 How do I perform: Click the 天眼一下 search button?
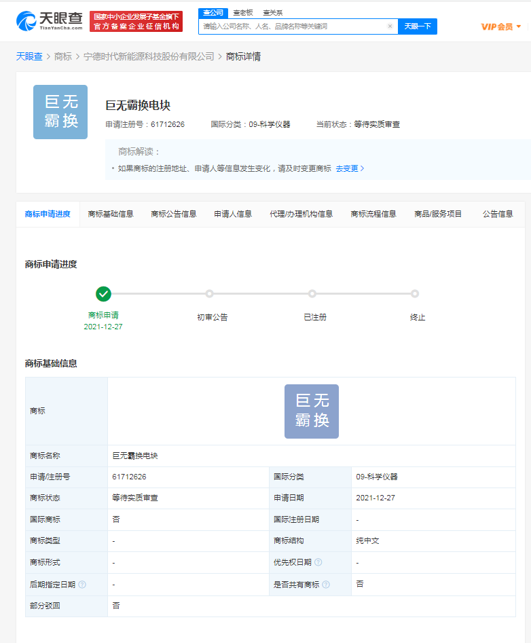tap(418, 26)
